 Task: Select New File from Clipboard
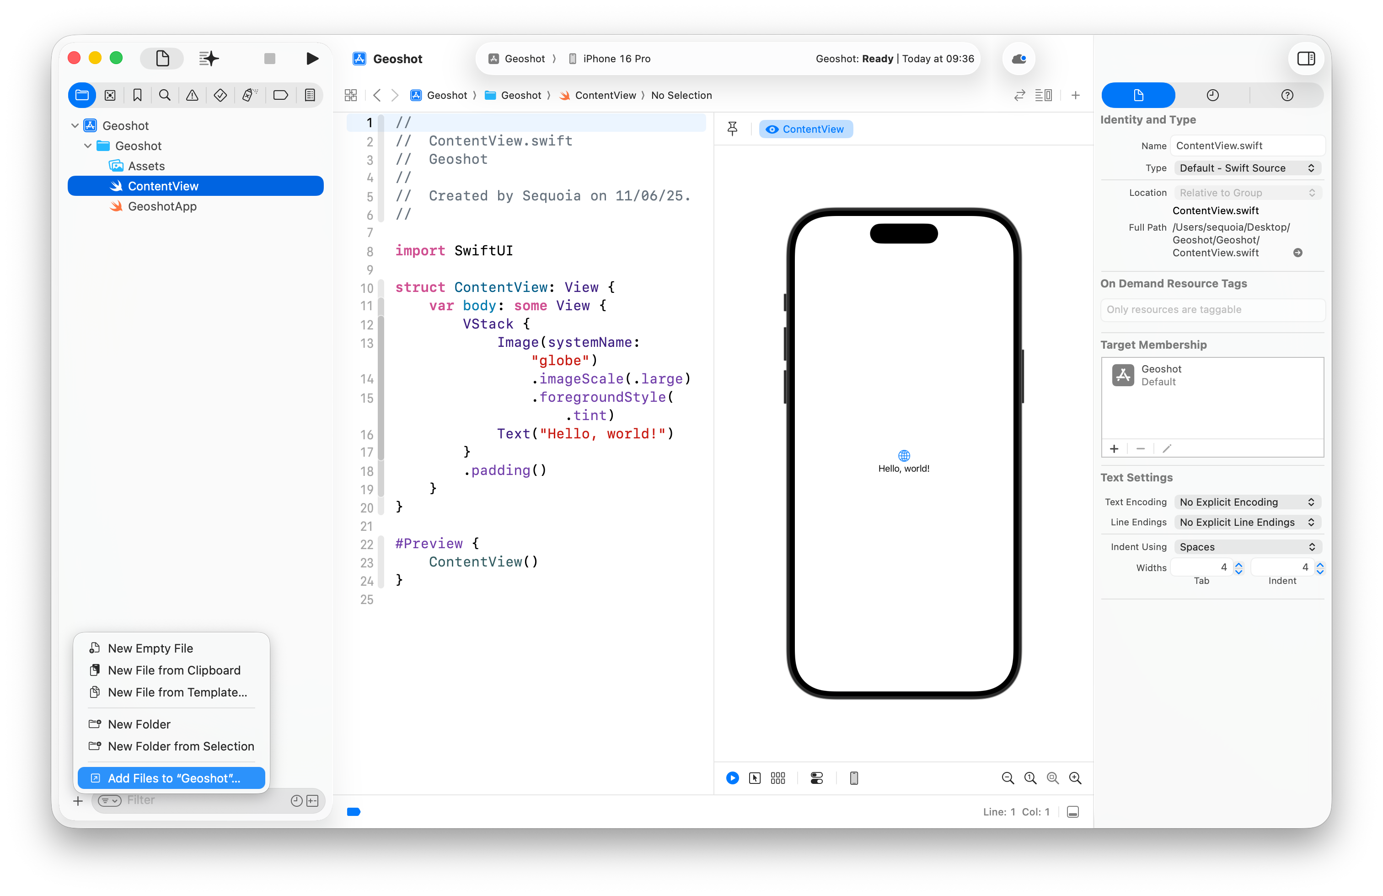[174, 670]
